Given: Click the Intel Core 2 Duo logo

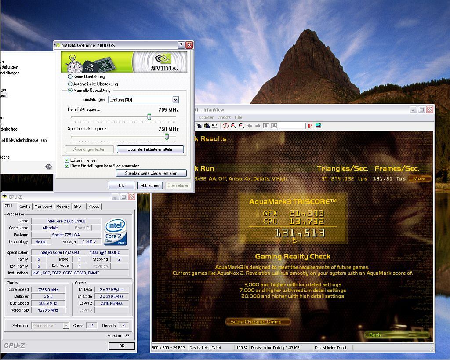Looking at the screenshot, I should click(x=116, y=232).
